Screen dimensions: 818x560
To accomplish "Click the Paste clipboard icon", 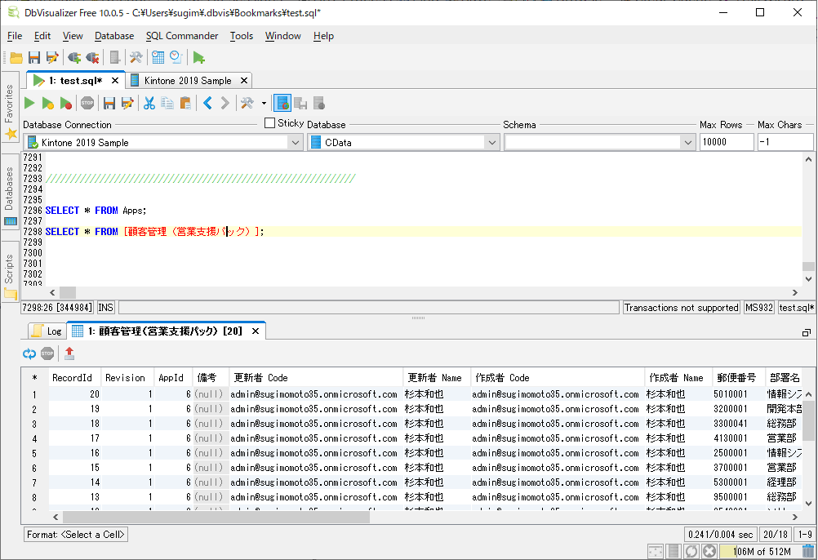I will 185,103.
